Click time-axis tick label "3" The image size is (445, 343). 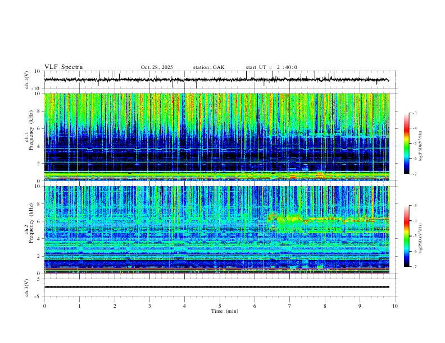coord(149,306)
